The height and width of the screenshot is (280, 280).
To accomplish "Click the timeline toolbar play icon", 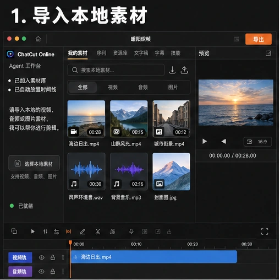I will point(32,231).
